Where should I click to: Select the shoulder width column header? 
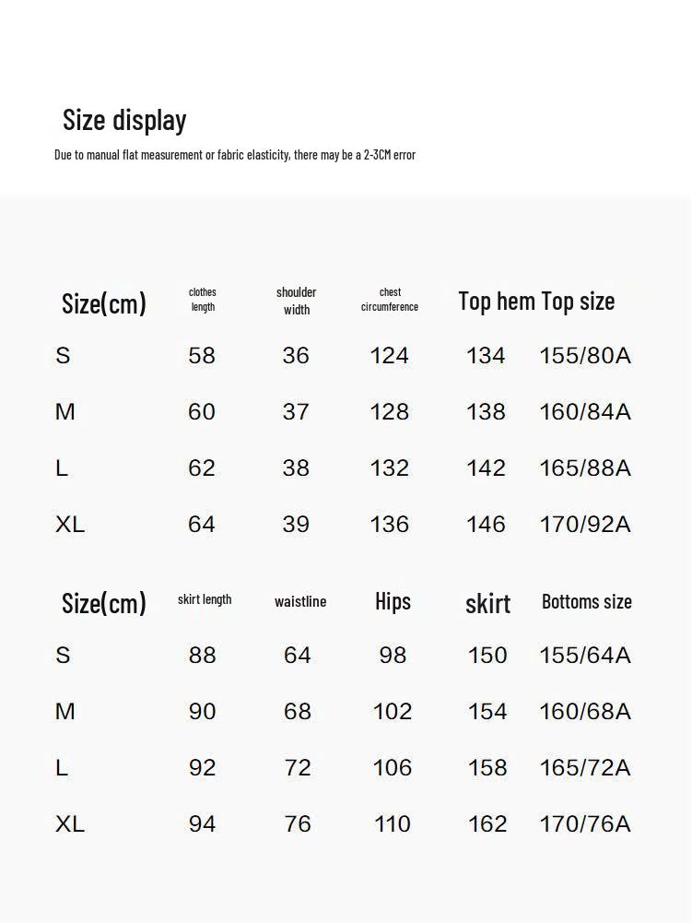(296, 301)
